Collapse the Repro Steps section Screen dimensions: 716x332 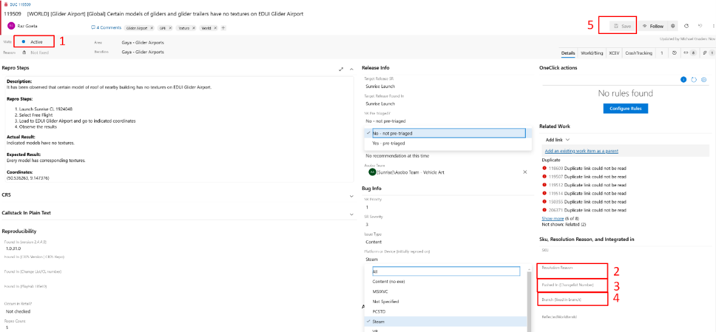(351, 69)
